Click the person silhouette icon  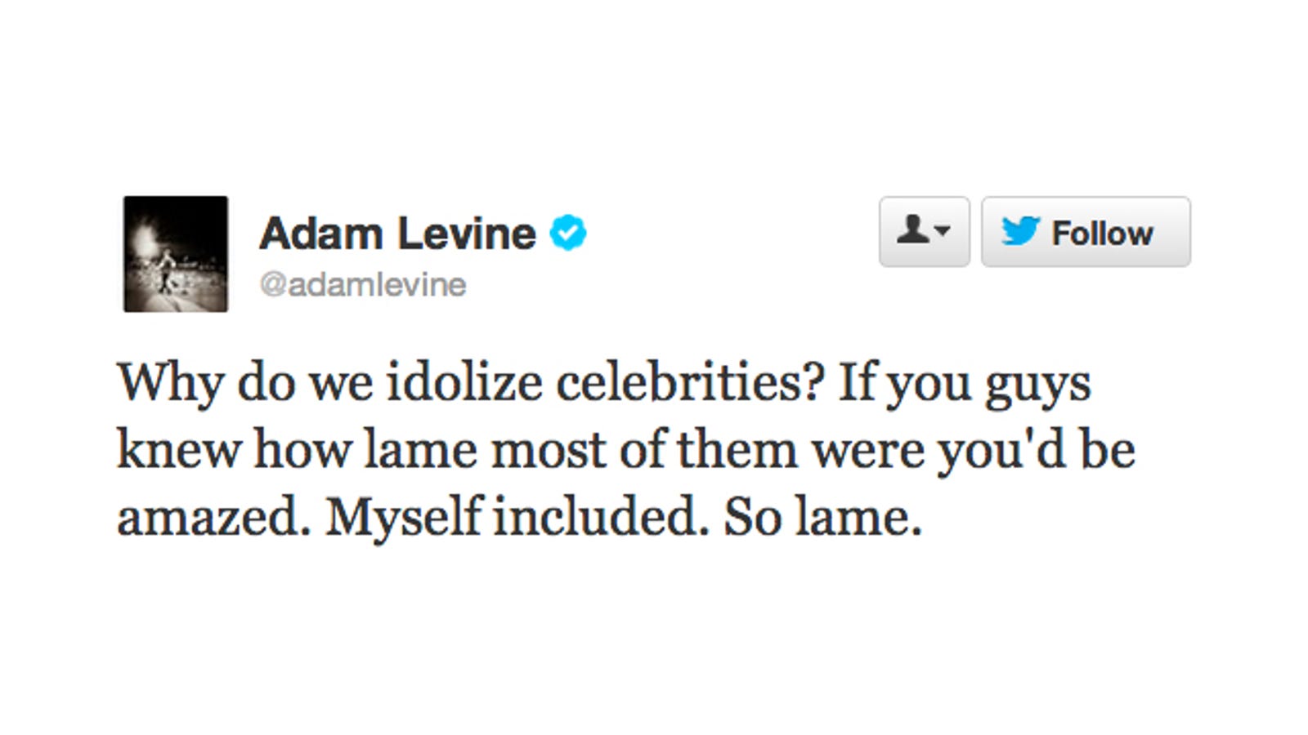912,230
